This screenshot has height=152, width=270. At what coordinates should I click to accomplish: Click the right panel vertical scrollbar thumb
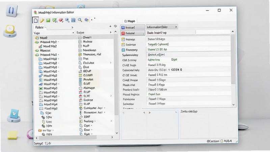233,59
